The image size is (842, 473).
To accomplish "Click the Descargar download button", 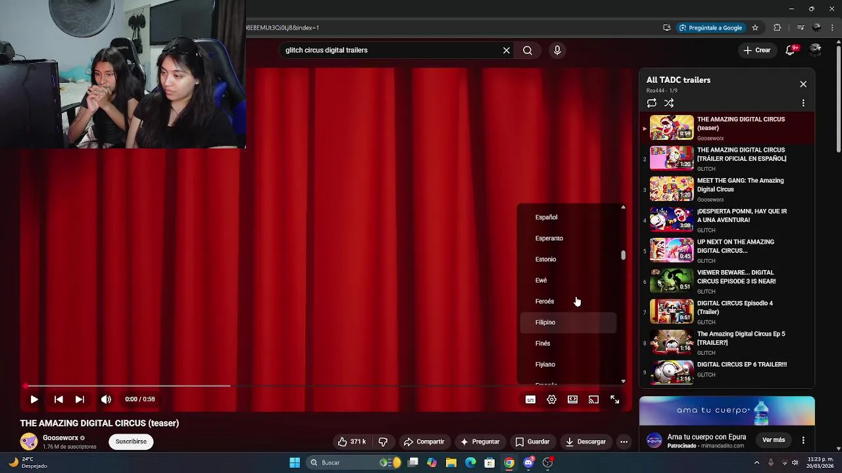I will (x=585, y=441).
